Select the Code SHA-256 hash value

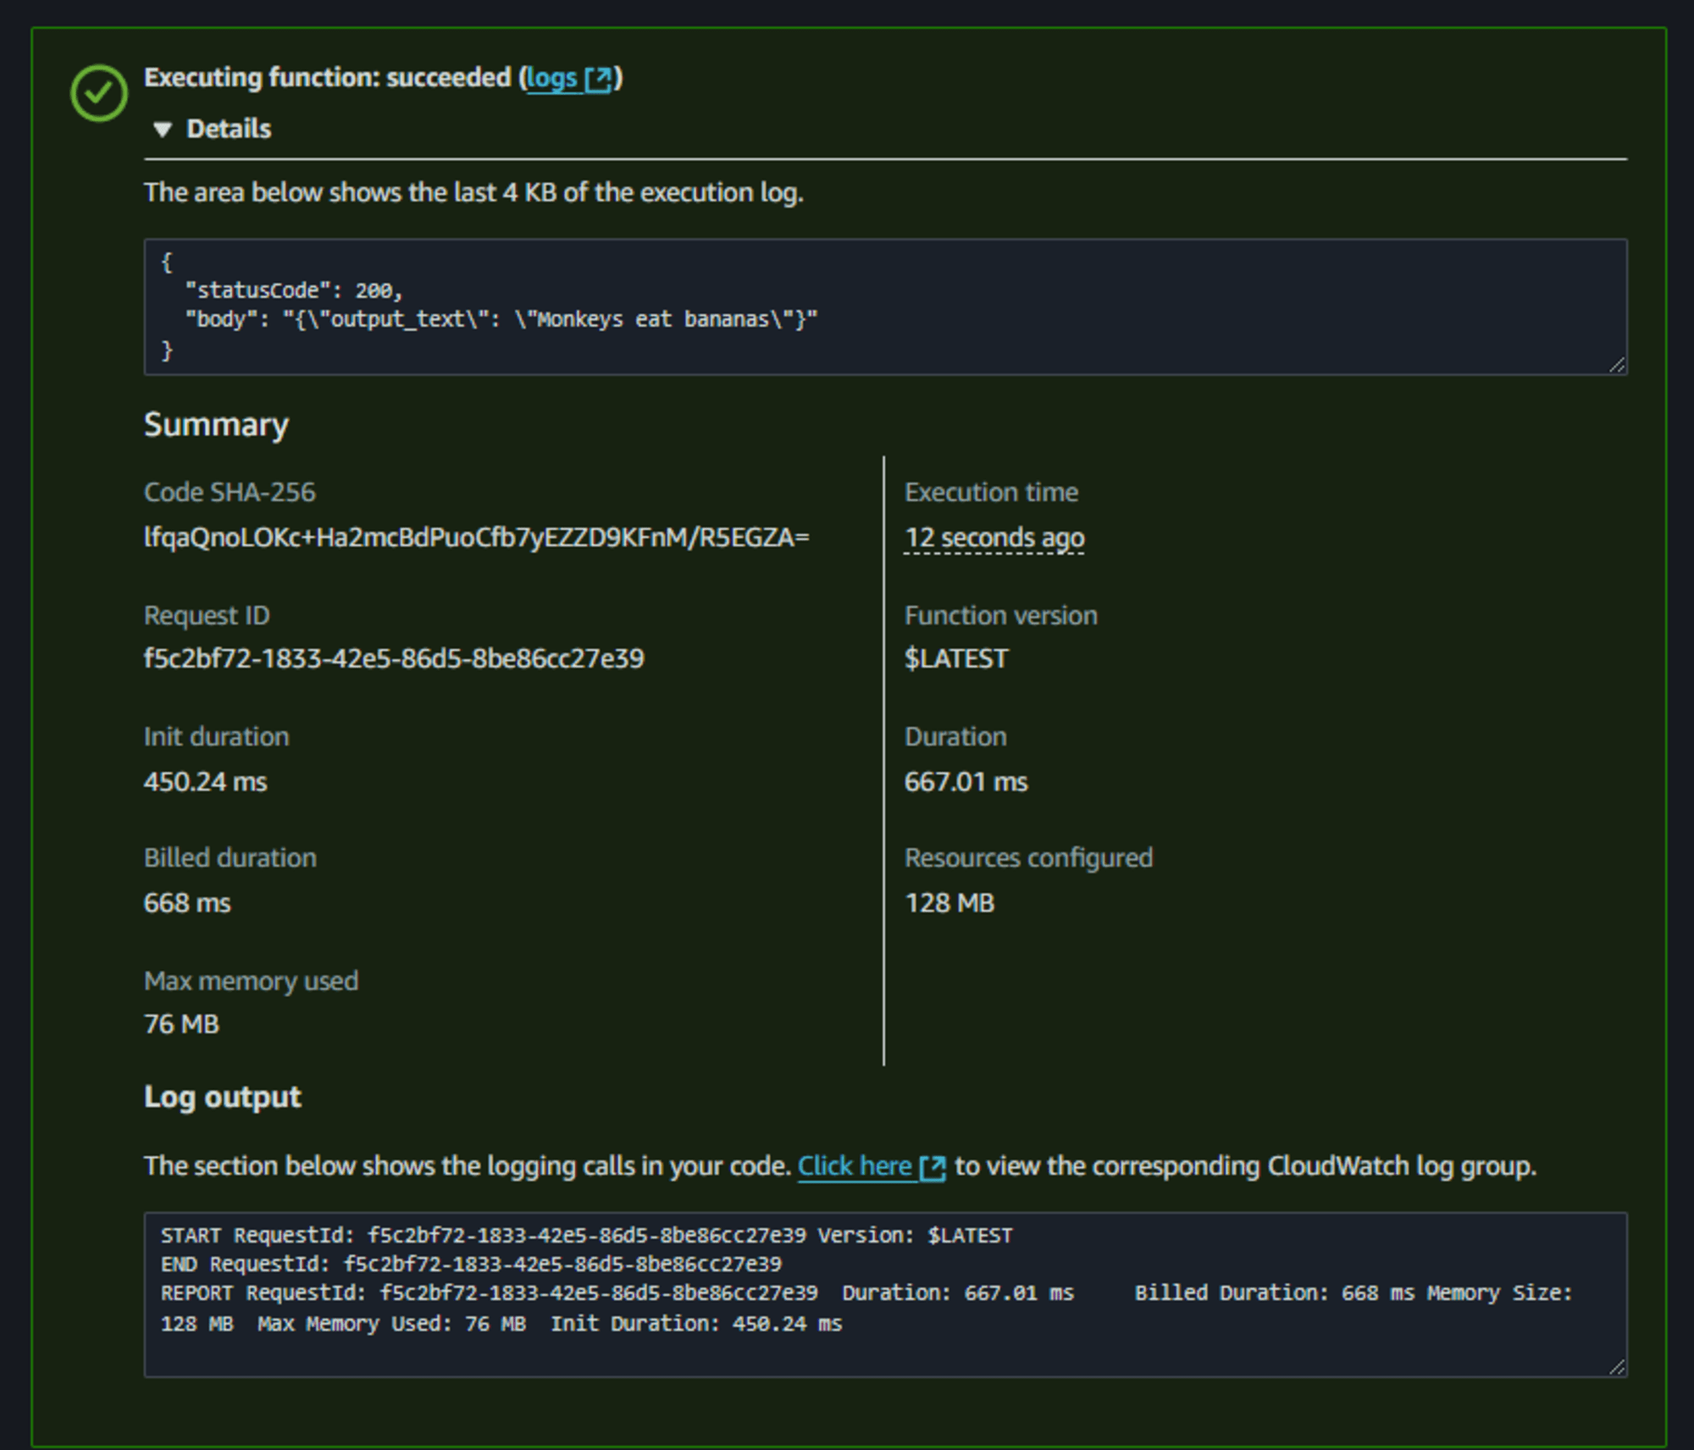(477, 538)
